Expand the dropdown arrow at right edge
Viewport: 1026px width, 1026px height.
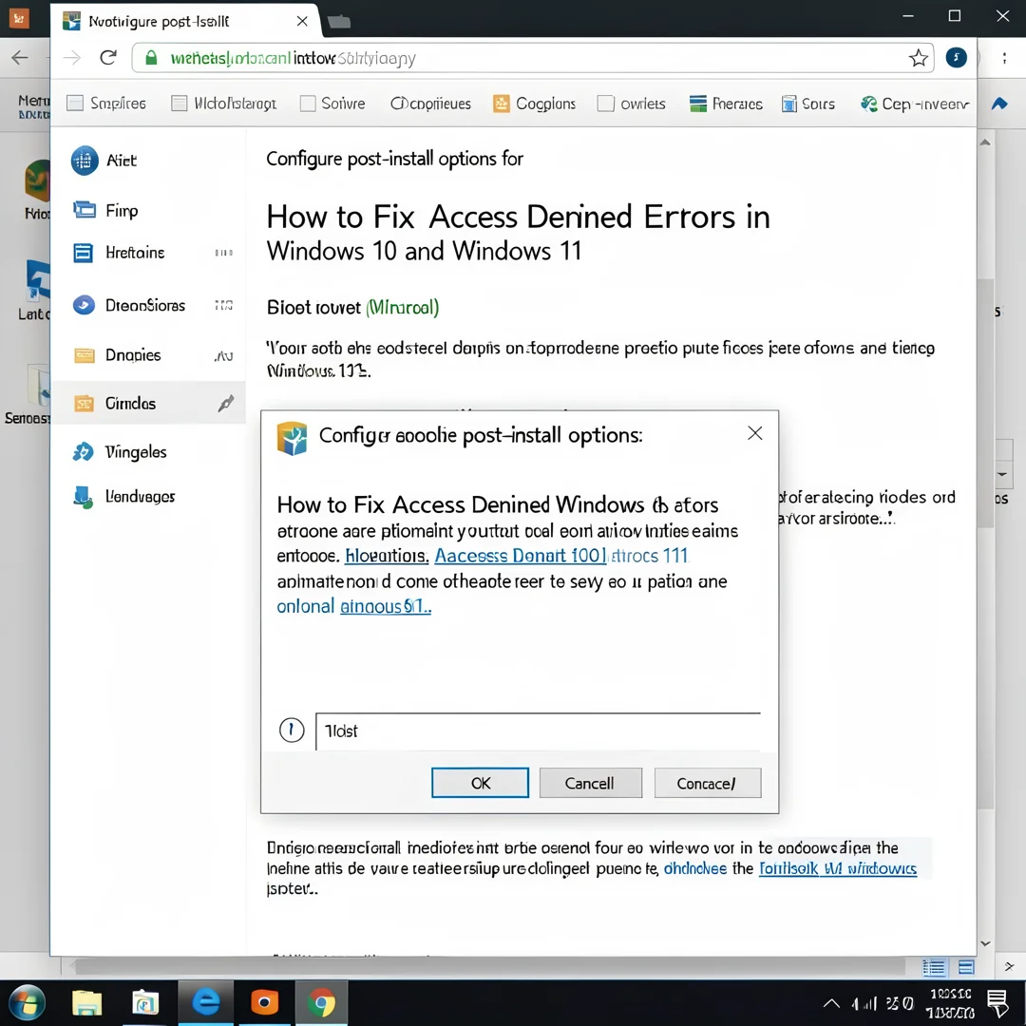(1002, 473)
